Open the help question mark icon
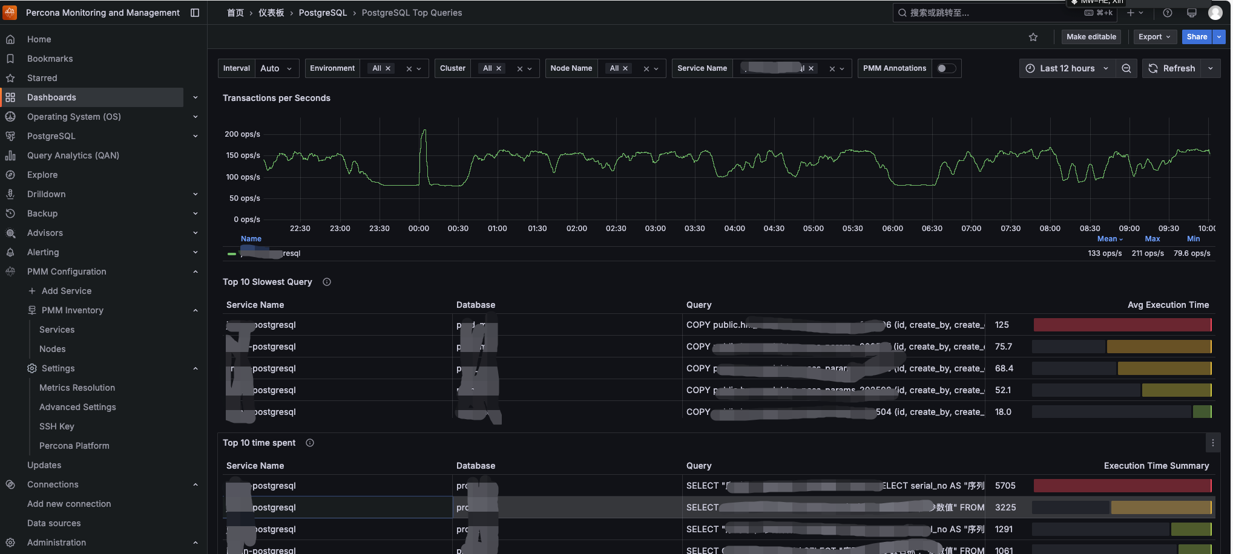Image resolution: width=1233 pixels, height=554 pixels. 1168,13
